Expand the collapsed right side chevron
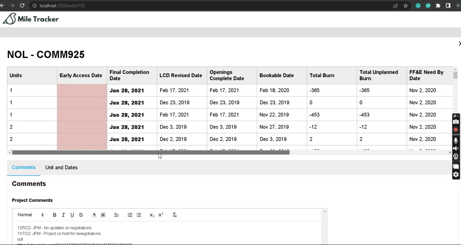This screenshot has height=245, width=461. pos(459,43)
